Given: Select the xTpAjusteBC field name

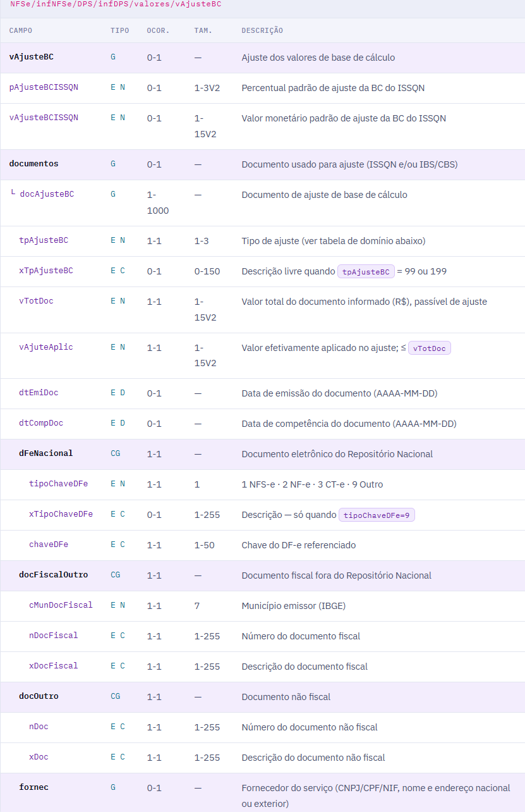Looking at the screenshot, I should click(x=46, y=271).
